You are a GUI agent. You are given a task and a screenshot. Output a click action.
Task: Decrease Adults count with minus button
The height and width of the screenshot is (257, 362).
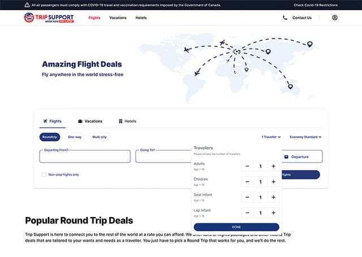click(x=247, y=166)
